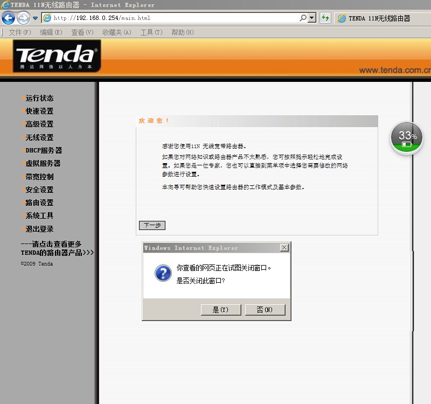Open 高级设置 in the sidebar
Image resolution: width=431 pixels, height=404 pixels.
pyautogui.click(x=39, y=124)
